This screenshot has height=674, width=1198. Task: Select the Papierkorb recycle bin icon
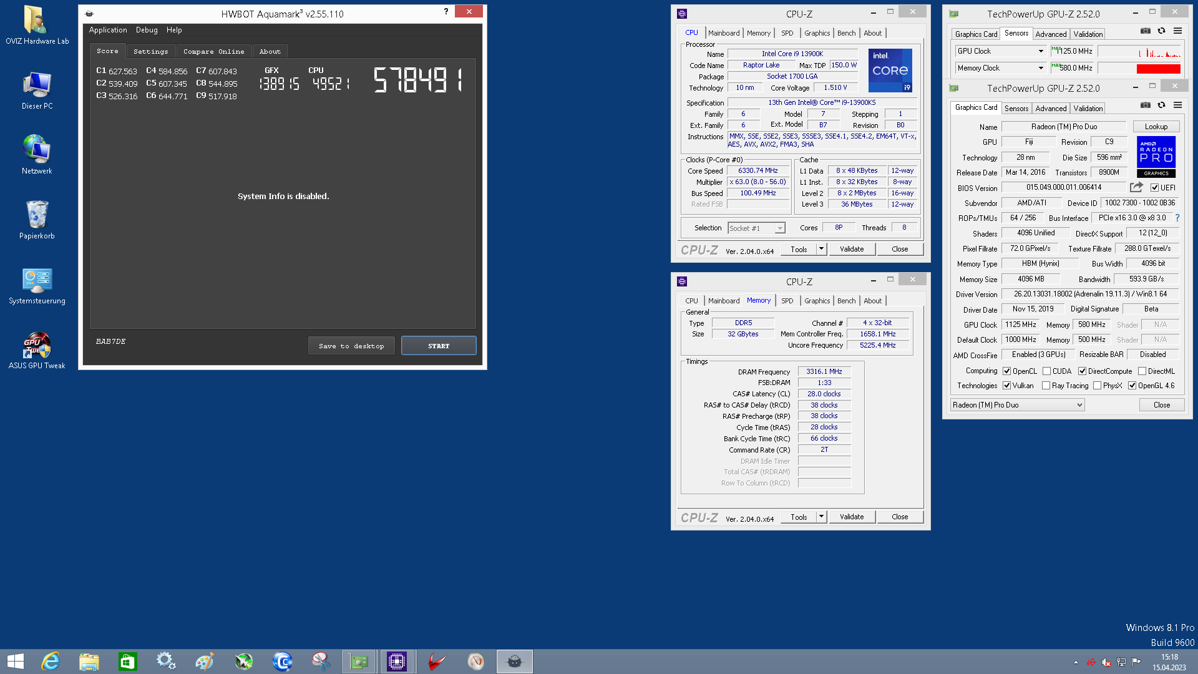[37, 220]
